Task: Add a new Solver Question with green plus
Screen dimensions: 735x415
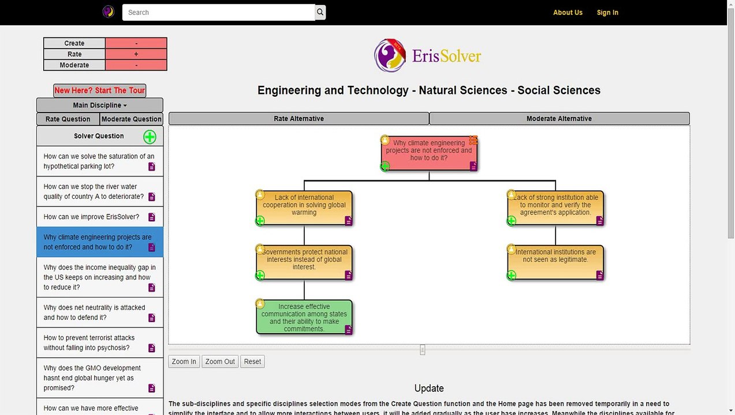Action: pos(150,137)
